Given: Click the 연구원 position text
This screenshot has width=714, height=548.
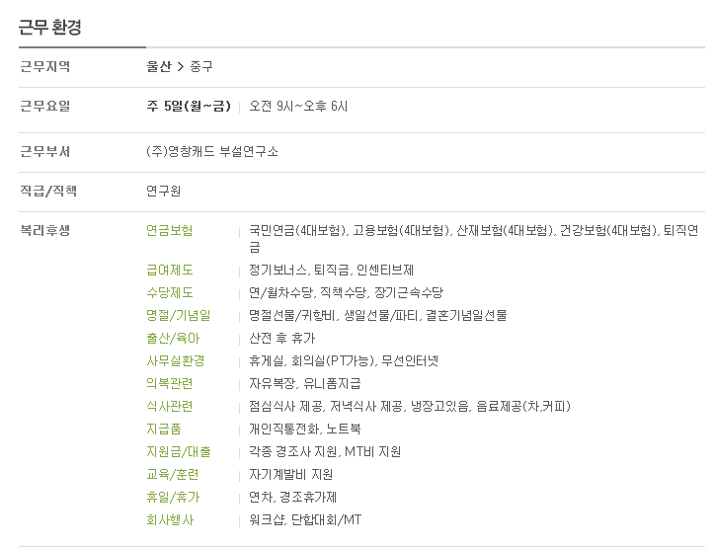Looking at the screenshot, I should 163,192.
